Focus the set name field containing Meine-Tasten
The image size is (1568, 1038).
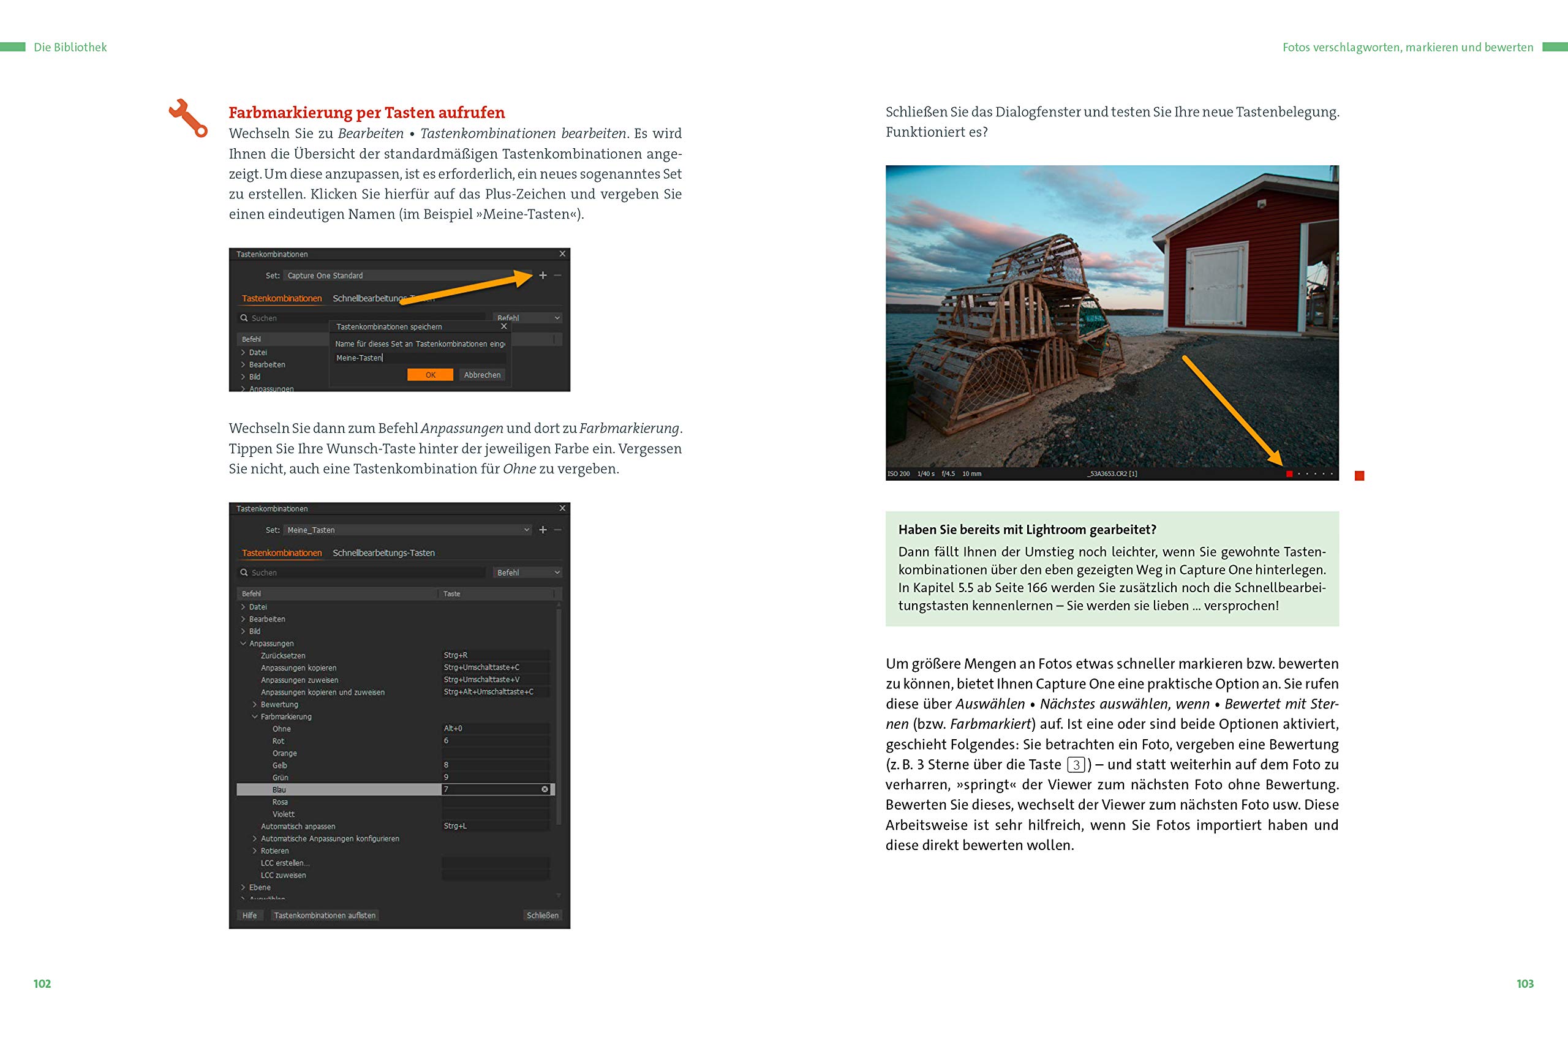[x=420, y=358]
